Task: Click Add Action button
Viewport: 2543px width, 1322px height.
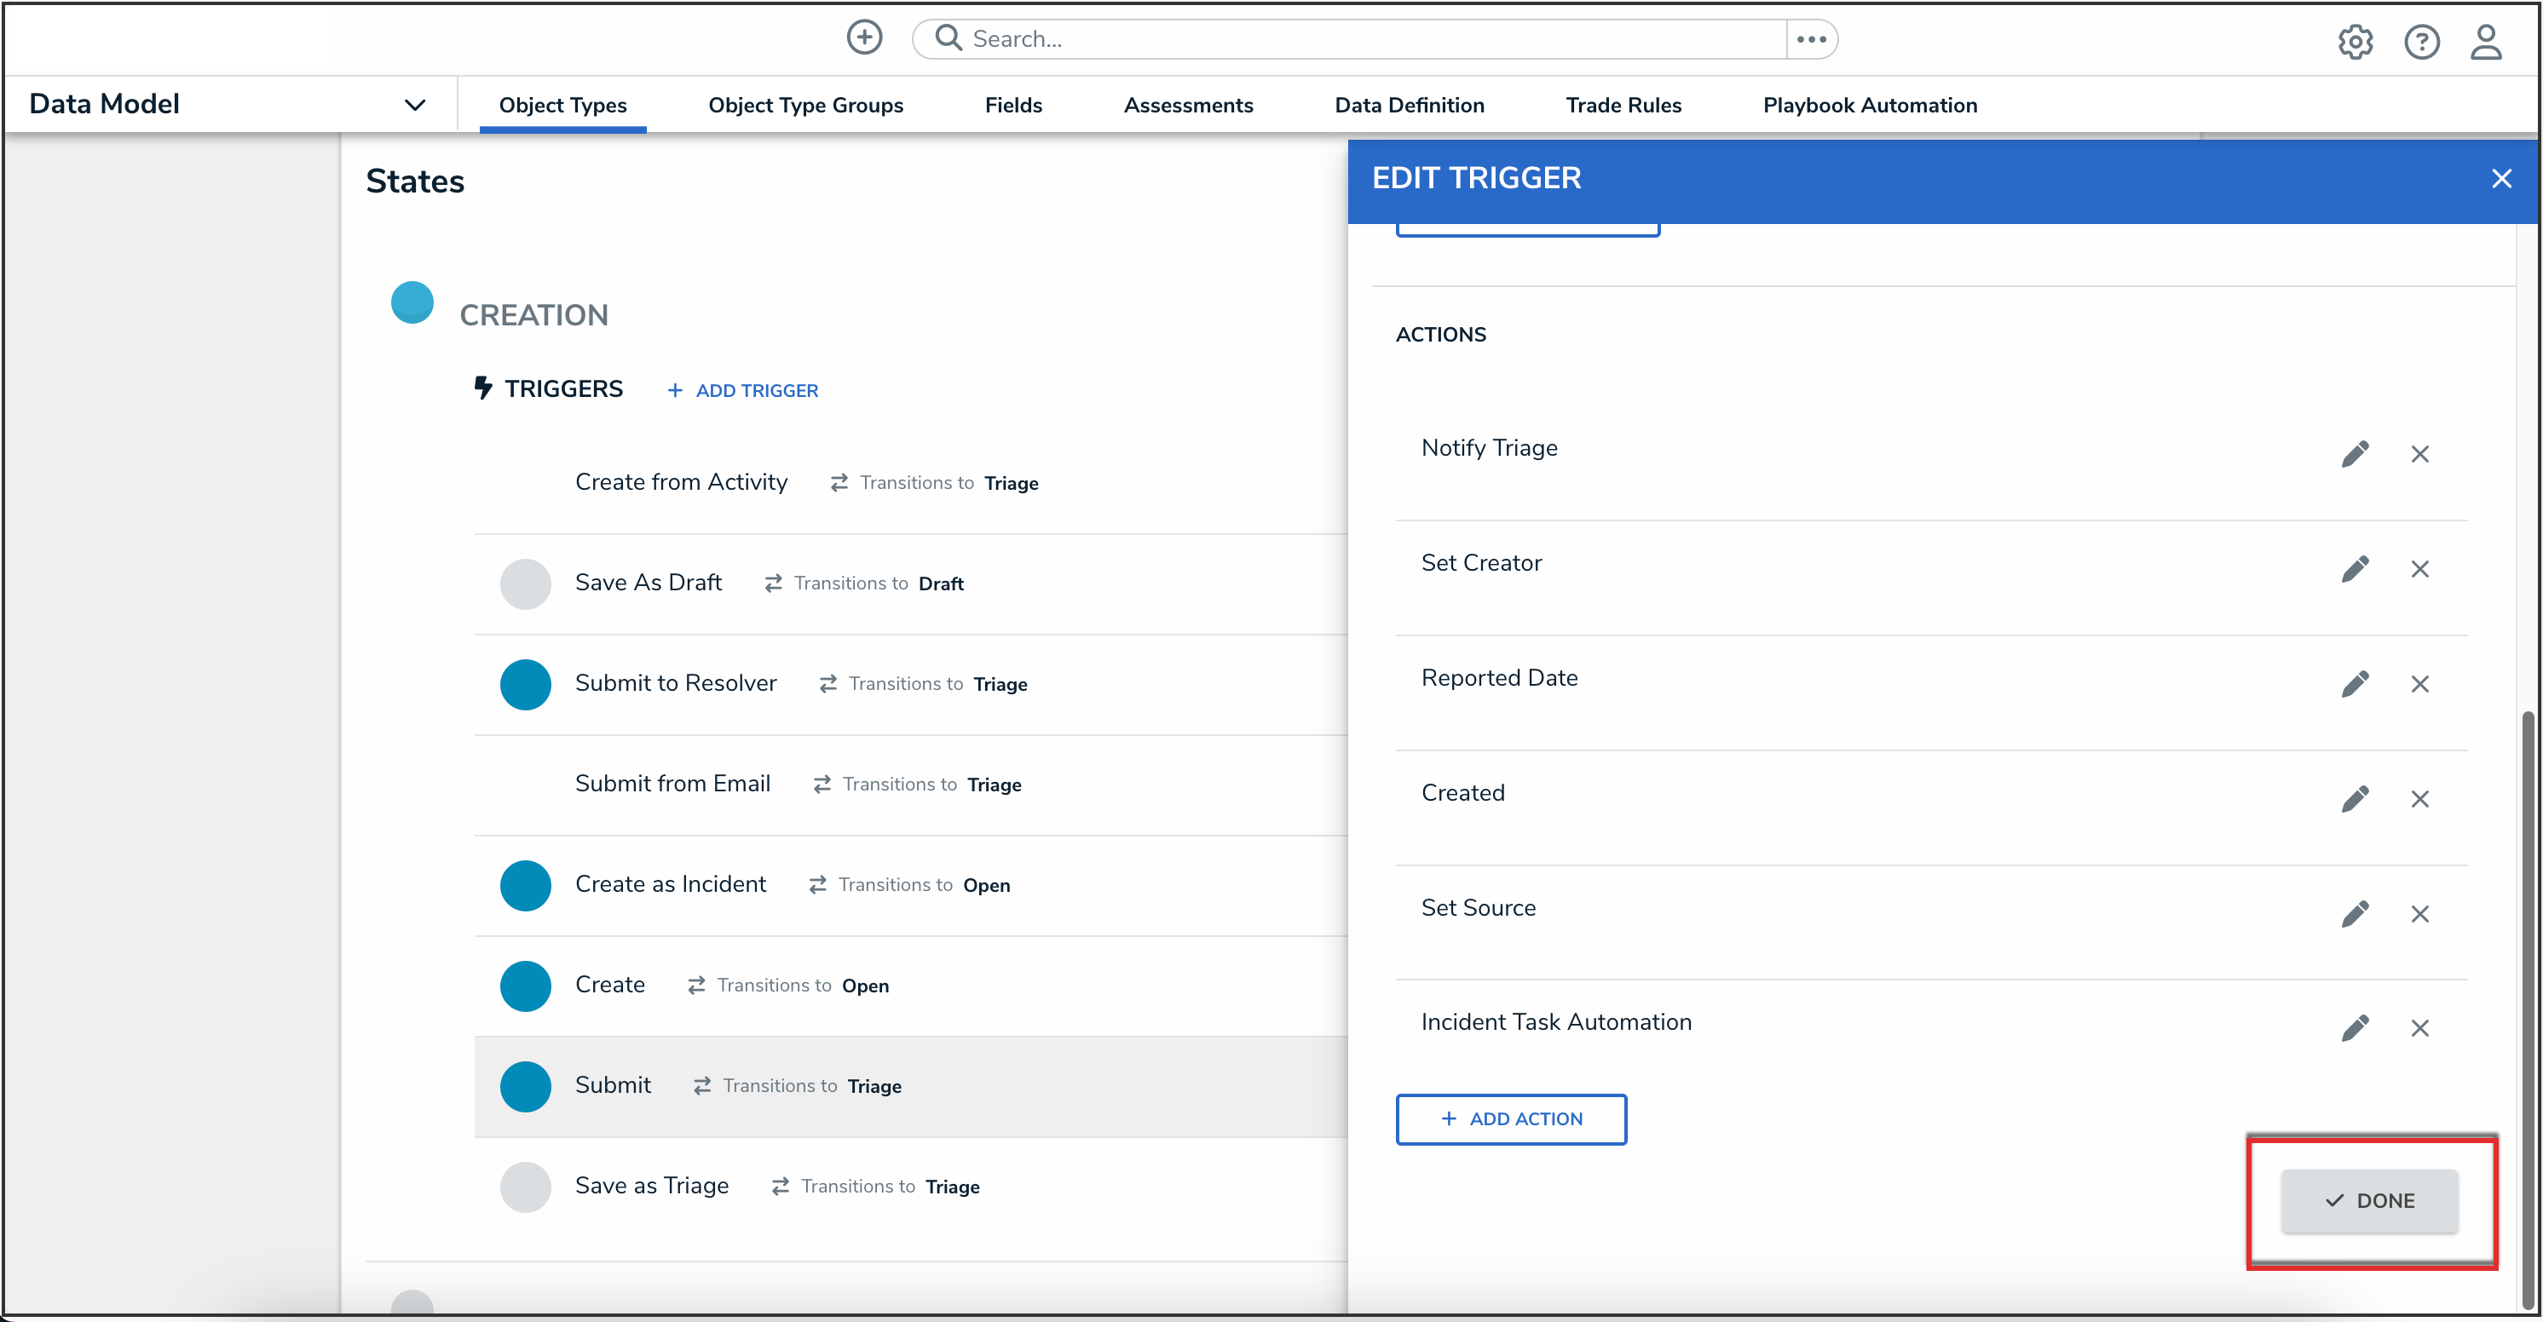Action: pos(1510,1118)
